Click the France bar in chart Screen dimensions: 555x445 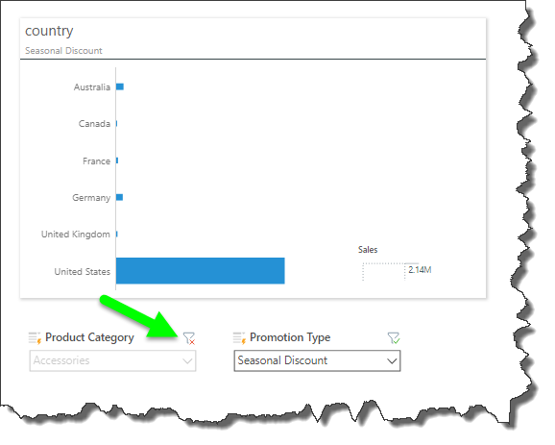coord(117,161)
